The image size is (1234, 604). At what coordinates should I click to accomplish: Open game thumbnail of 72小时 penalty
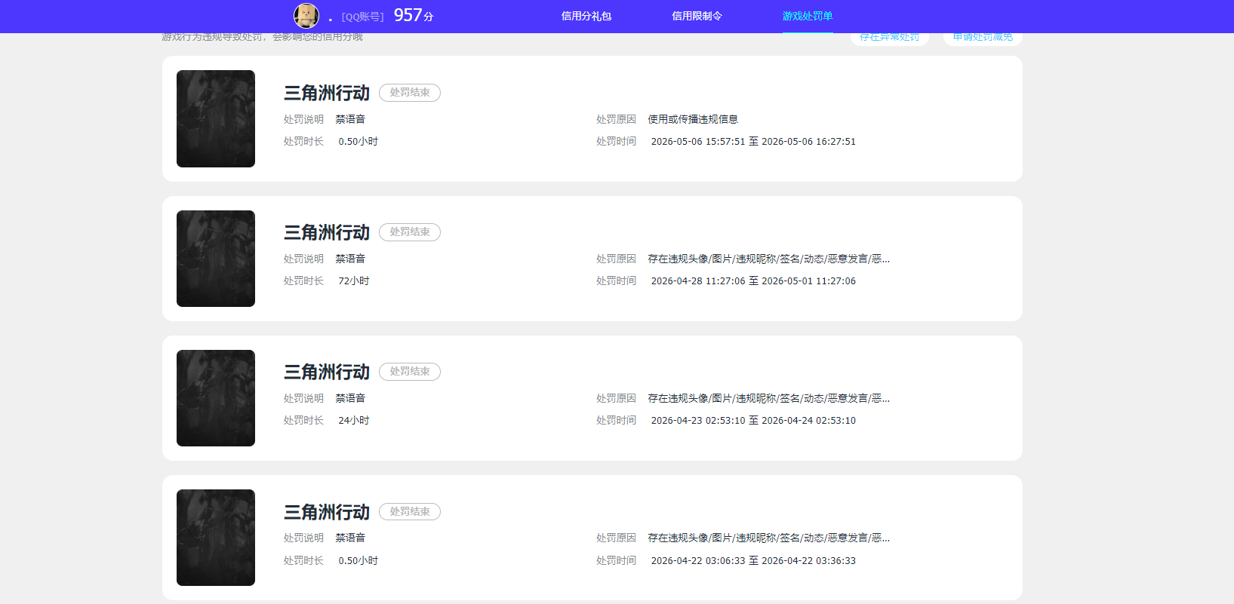[x=216, y=259]
